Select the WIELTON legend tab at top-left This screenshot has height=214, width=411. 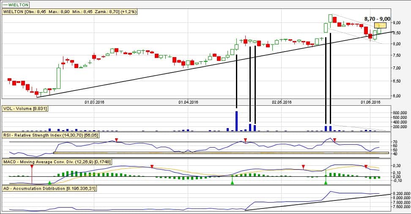pyautogui.click(x=15, y=4)
